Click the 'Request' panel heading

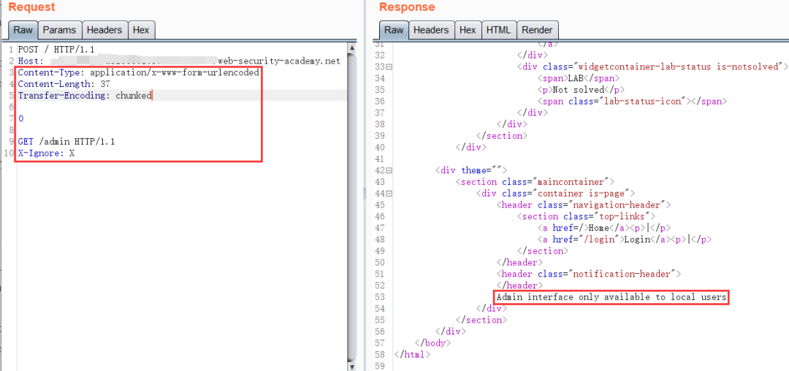[32, 7]
